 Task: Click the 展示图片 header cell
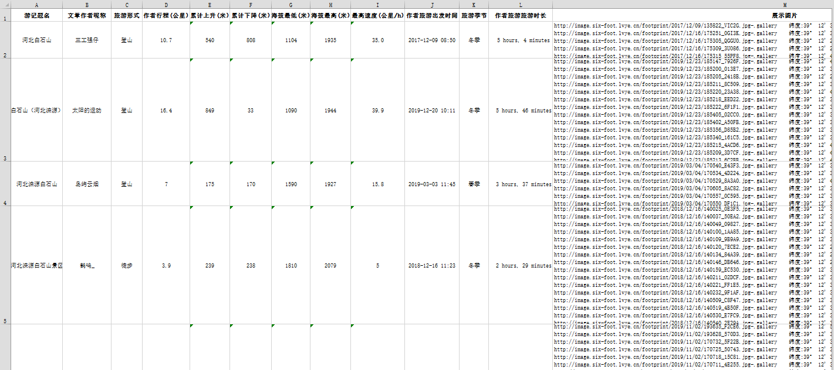[693, 16]
